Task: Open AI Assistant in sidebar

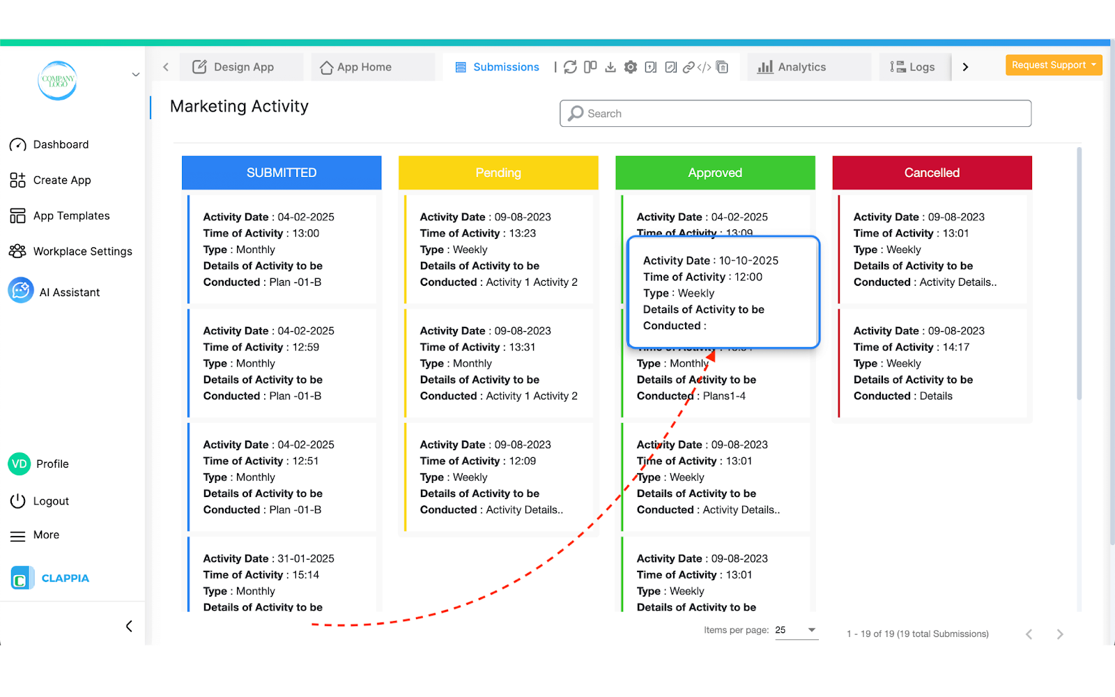Action: click(x=69, y=293)
